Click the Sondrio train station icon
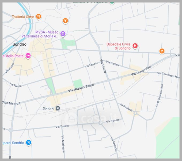The image size is (182, 161). tap(58, 108)
